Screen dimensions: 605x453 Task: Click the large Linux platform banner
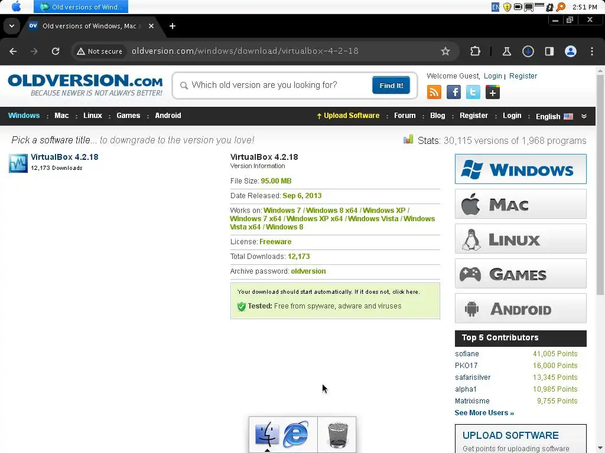point(521,239)
